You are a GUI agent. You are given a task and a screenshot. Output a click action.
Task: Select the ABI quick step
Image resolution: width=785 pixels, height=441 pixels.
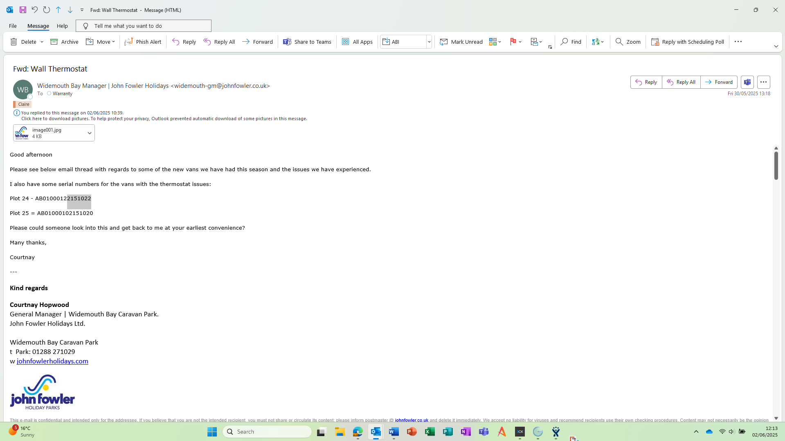[x=403, y=42]
